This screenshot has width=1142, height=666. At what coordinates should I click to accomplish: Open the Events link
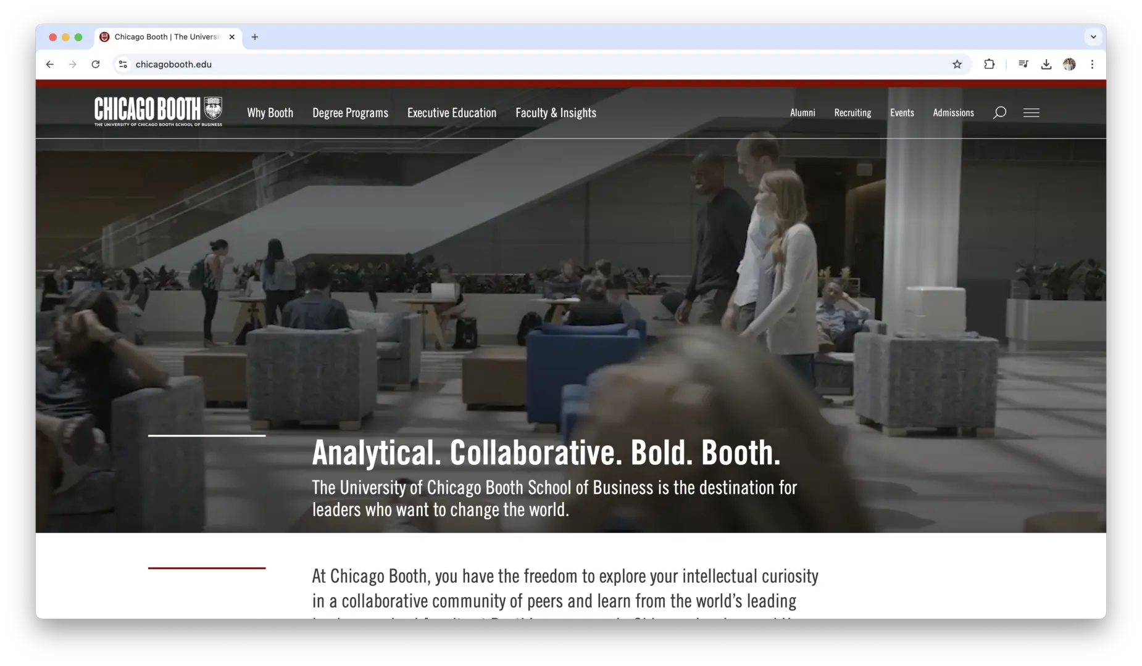(x=902, y=113)
